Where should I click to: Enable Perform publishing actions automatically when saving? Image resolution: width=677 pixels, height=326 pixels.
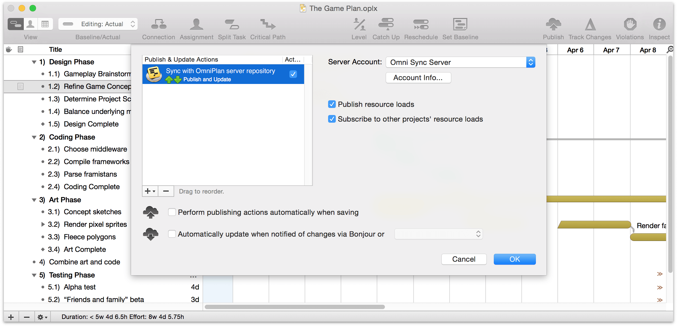pyautogui.click(x=172, y=212)
